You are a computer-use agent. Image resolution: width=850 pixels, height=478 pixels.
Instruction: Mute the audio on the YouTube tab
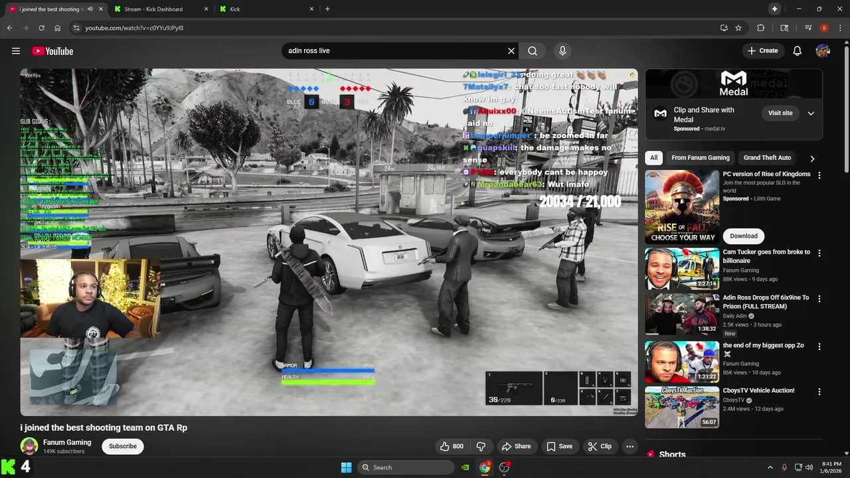[90, 9]
